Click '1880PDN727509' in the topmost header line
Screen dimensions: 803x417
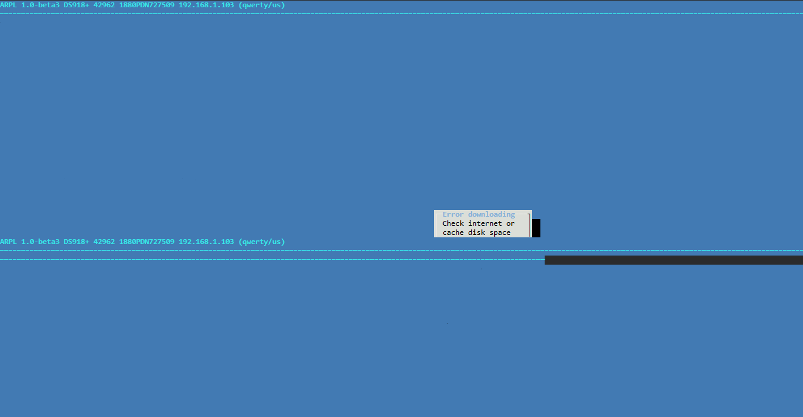click(x=146, y=5)
